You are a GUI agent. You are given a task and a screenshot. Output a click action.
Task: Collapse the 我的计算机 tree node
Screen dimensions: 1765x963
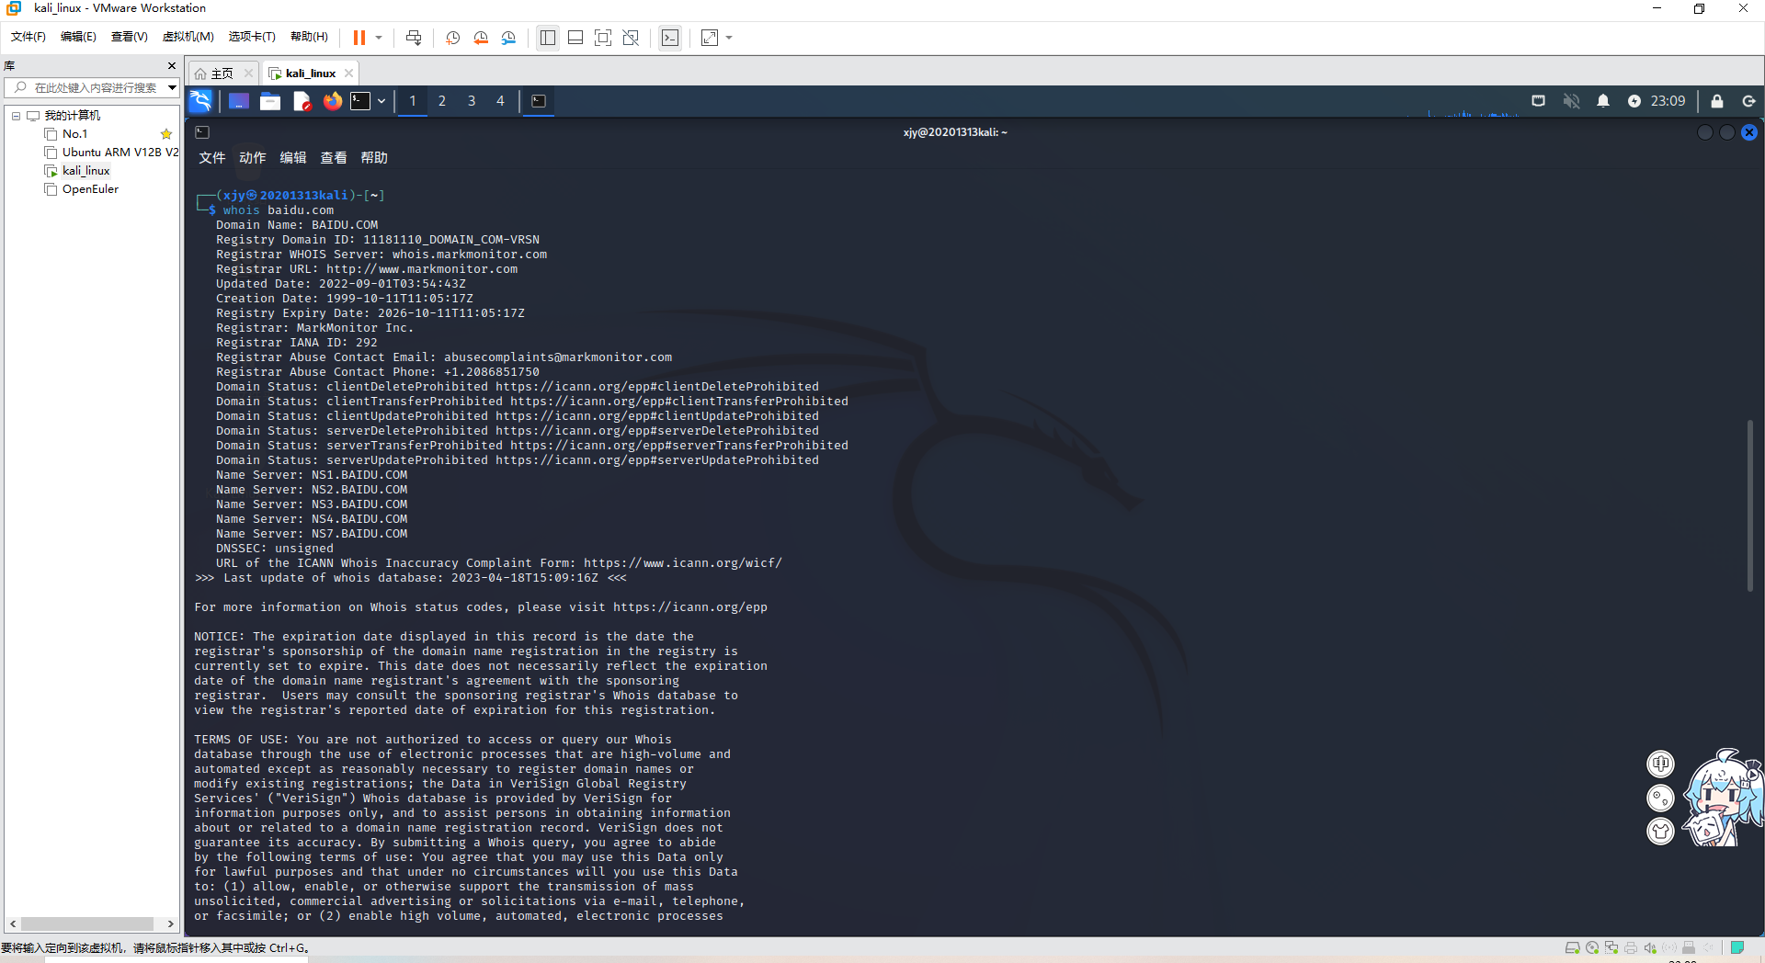[16, 116]
